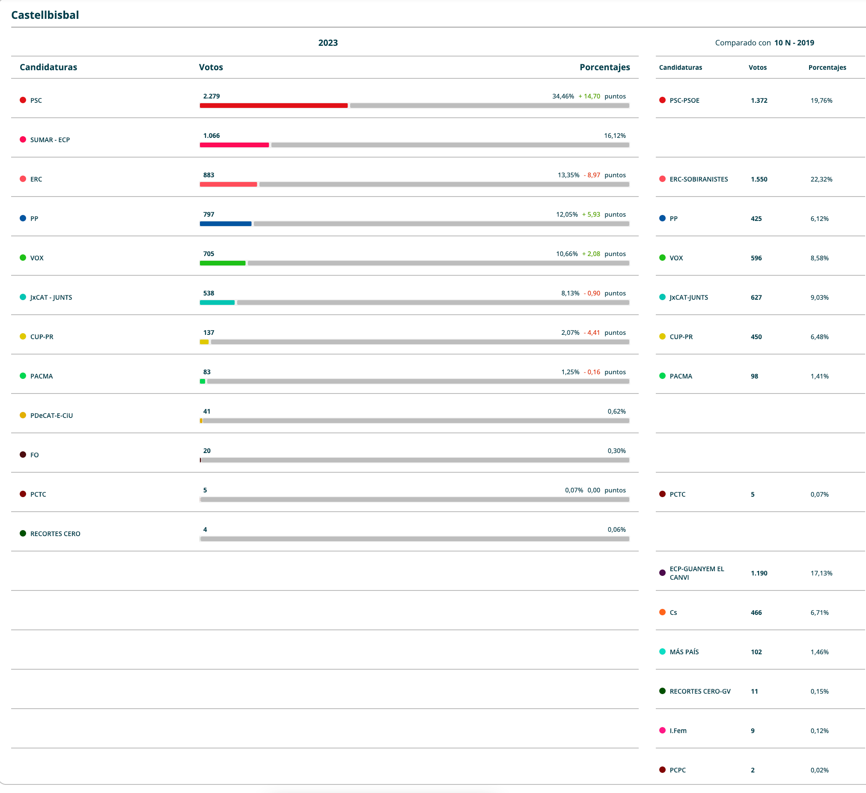866x793 pixels.
Task: Select the Candidaturas column header in 2023 table
Action: (x=48, y=67)
